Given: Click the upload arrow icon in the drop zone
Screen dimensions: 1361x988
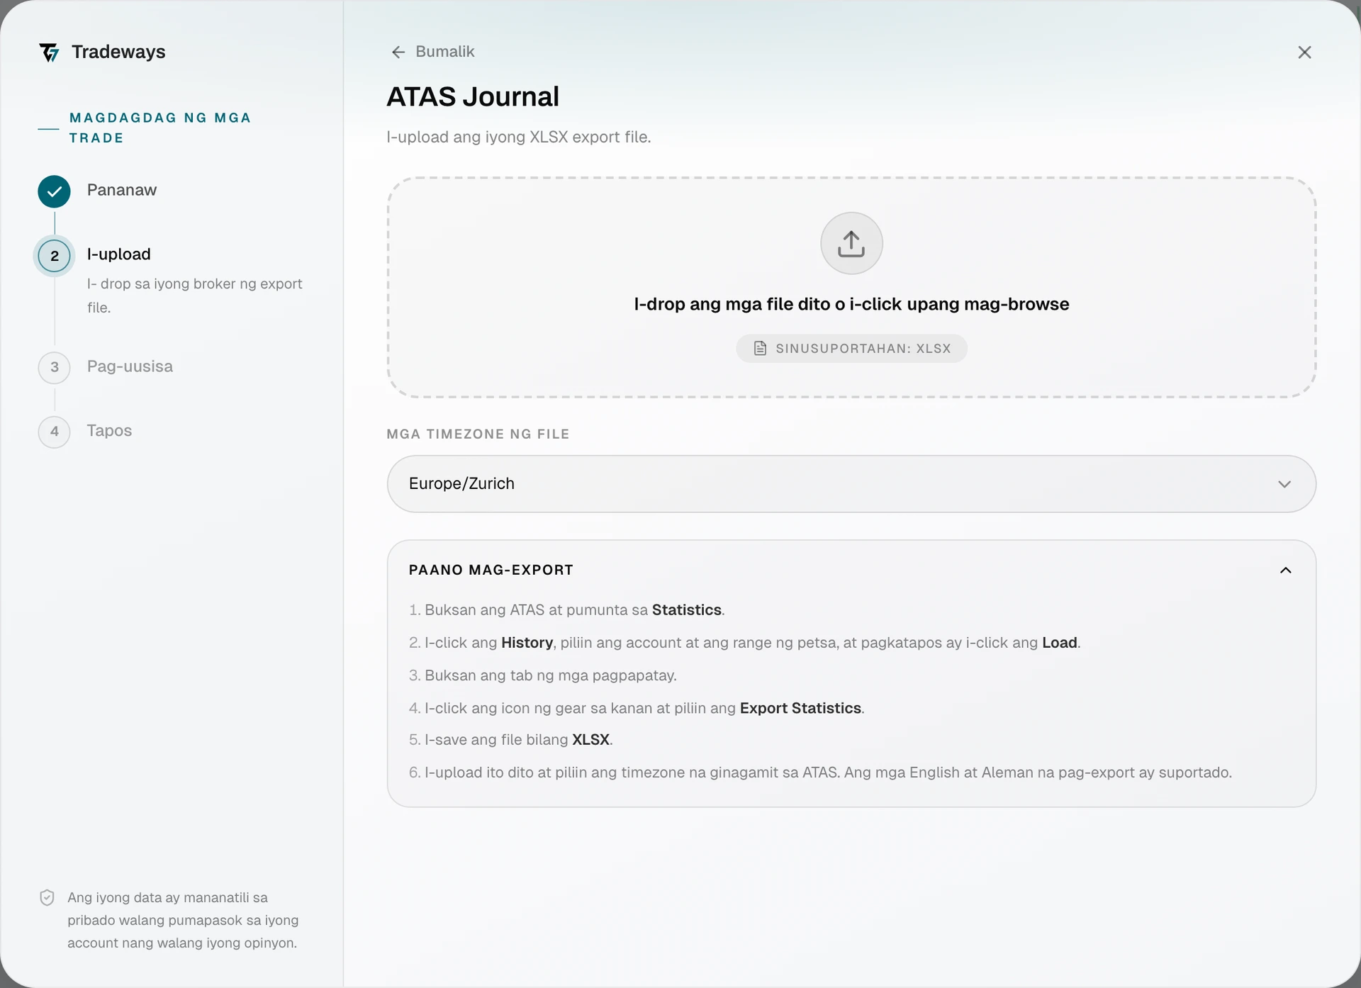Looking at the screenshot, I should (851, 243).
